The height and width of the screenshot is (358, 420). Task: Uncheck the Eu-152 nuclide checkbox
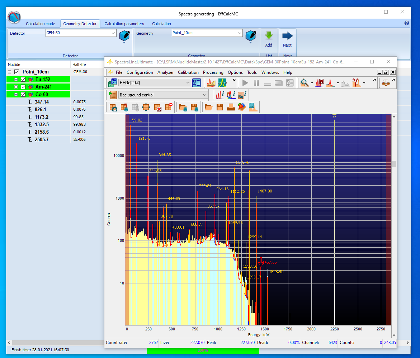point(23,79)
